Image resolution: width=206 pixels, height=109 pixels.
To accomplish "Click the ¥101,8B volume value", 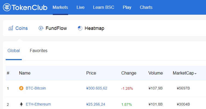I will pyautogui.click(x=155, y=104).
